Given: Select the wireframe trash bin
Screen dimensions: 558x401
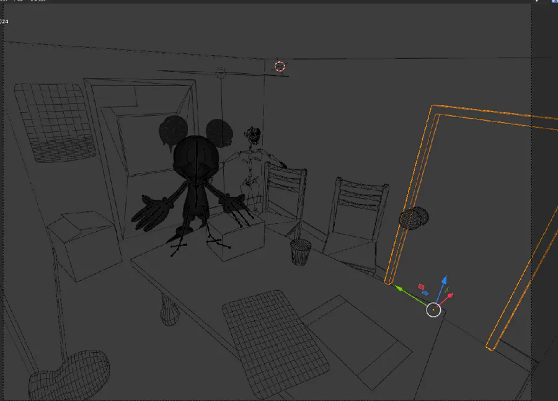Looking at the screenshot, I should point(301,252).
